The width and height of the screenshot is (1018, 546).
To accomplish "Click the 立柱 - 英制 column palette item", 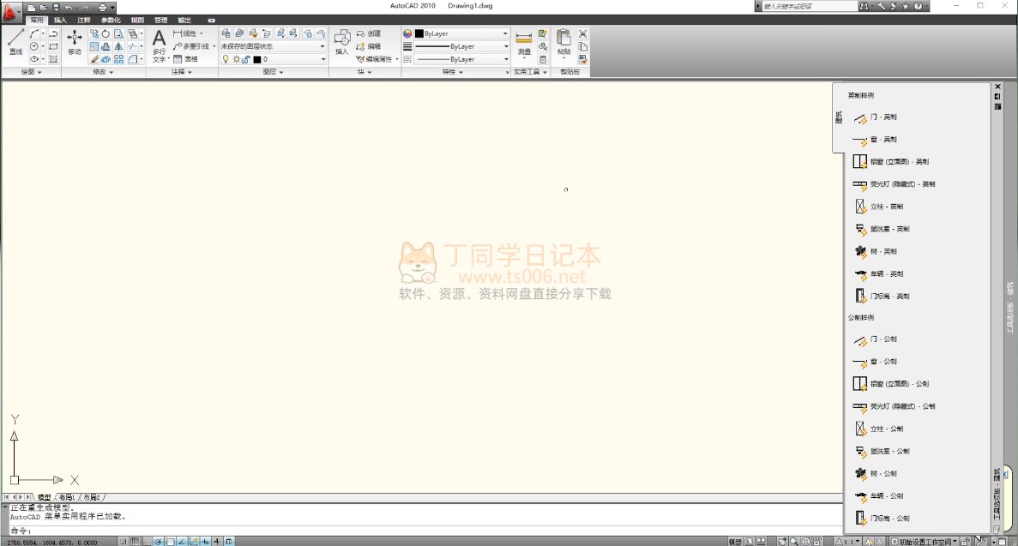I will pos(878,207).
